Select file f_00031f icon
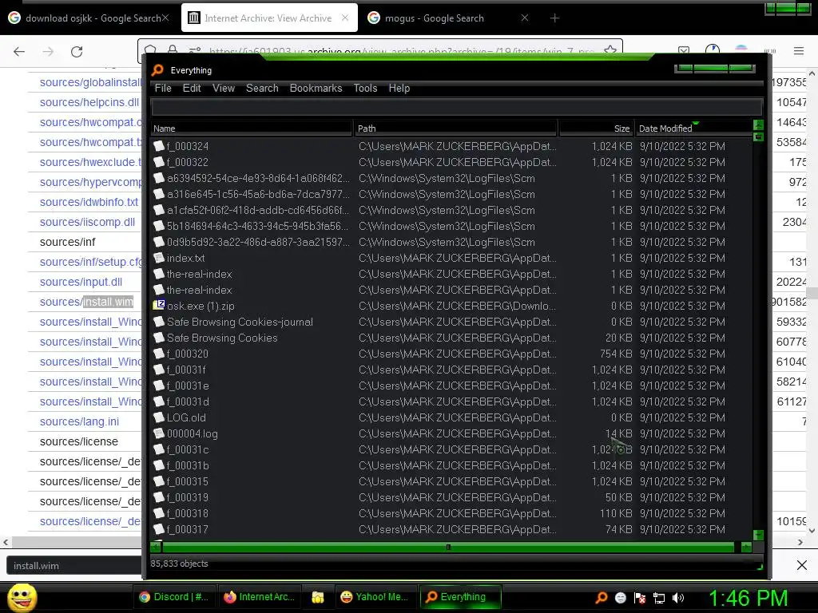 coord(159,369)
